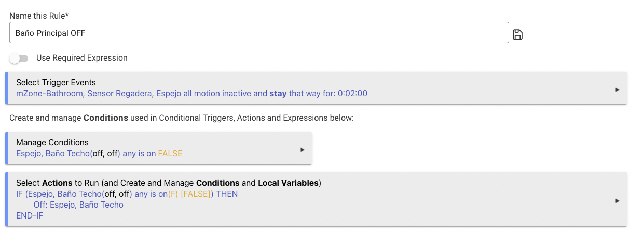Expand the Select Actions to Run arrow
The width and height of the screenshot is (643, 233).
coord(618,200)
